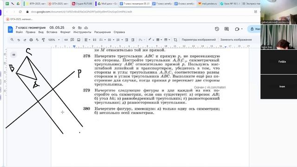Screen dimensions: 297x167
Task: Decrease the indent
Action: pos(127,40)
